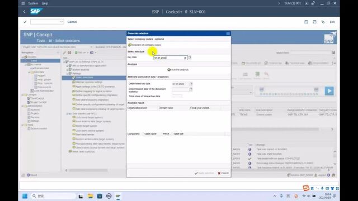Viewport: 358px width, 201px height.
Task: Open the Help menu
Action: tap(45, 3)
